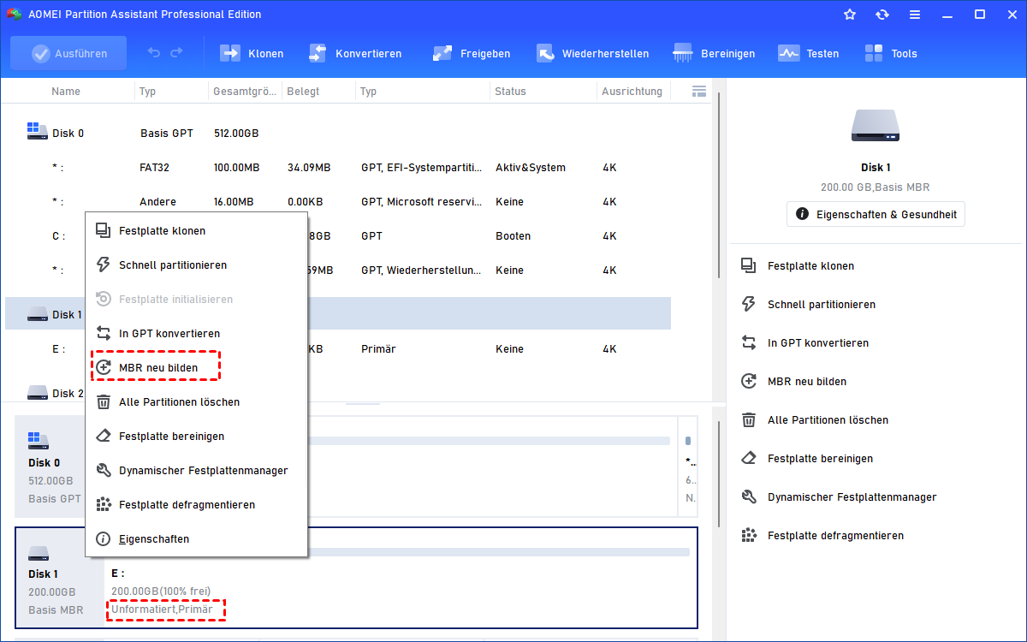Click the disk list vertical scrollbar
Screen dimensions: 1027x642
(718, 185)
